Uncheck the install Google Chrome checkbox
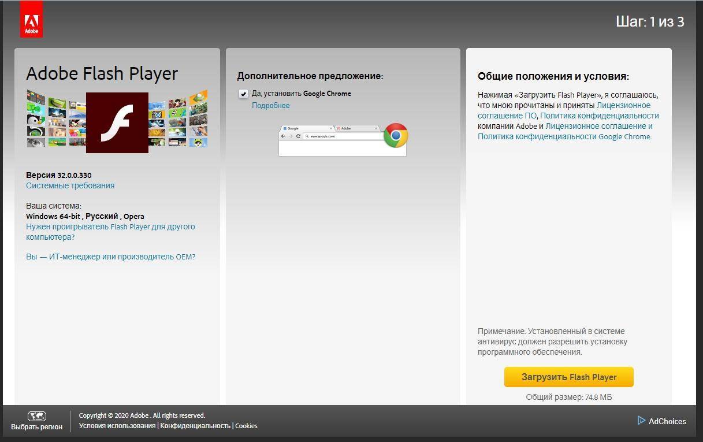Screen dimensions: 703x442 tap(243, 94)
